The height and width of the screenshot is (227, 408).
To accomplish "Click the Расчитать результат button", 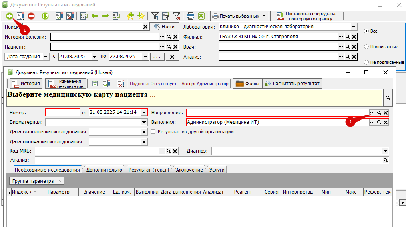I will pyautogui.click(x=292, y=84).
